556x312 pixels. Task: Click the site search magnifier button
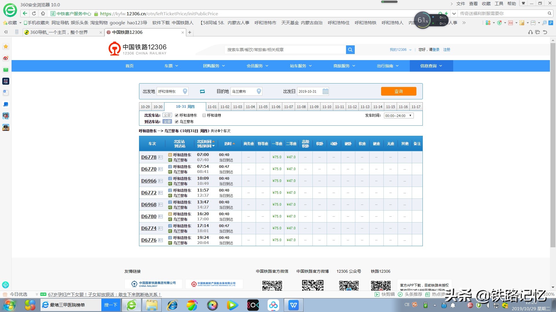pyautogui.click(x=350, y=50)
